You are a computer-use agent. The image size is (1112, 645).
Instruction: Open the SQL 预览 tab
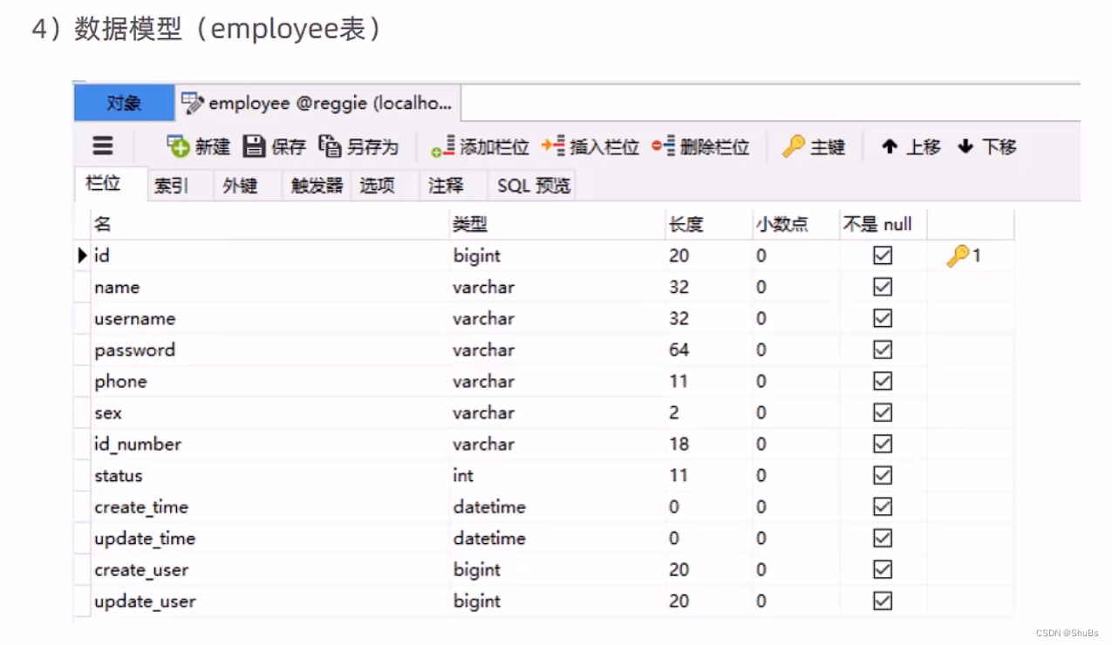(x=534, y=186)
